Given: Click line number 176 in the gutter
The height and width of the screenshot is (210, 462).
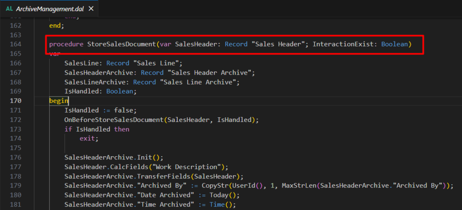Looking at the screenshot, I should [x=15, y=157].
